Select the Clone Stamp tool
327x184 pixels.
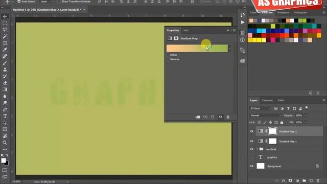click(5, 70)
